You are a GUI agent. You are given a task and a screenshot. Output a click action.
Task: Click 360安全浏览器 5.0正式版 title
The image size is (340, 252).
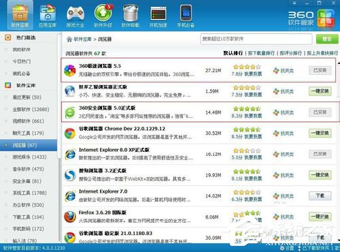pyautogui.click(x=107, y=108)
